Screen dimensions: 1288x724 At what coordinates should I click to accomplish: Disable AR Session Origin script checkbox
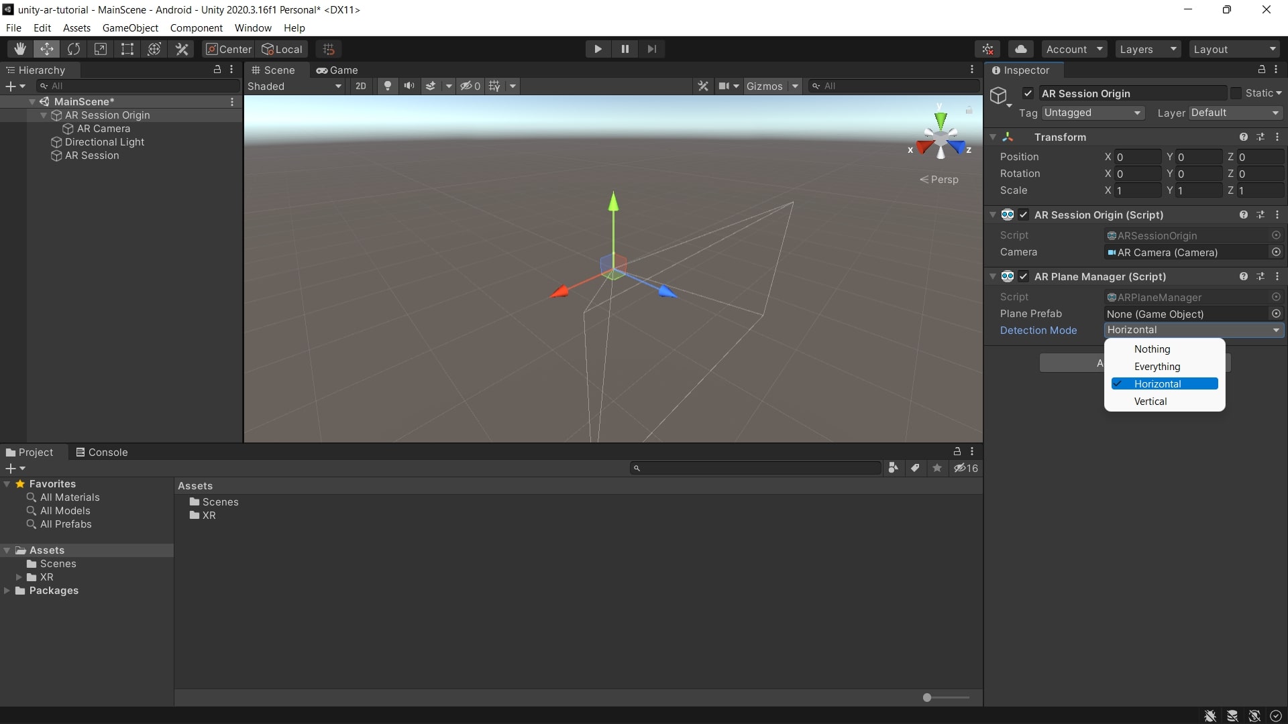pyautogui.click(x=1024, y=215)
